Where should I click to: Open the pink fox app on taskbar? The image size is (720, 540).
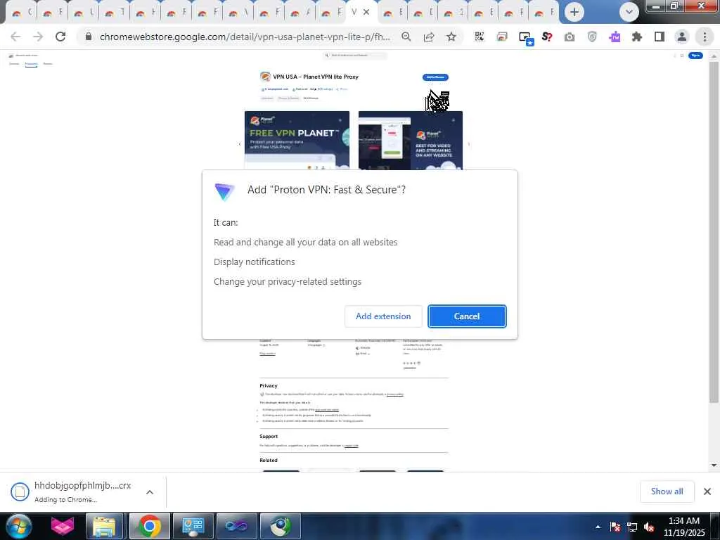click(x=63, y=526)
